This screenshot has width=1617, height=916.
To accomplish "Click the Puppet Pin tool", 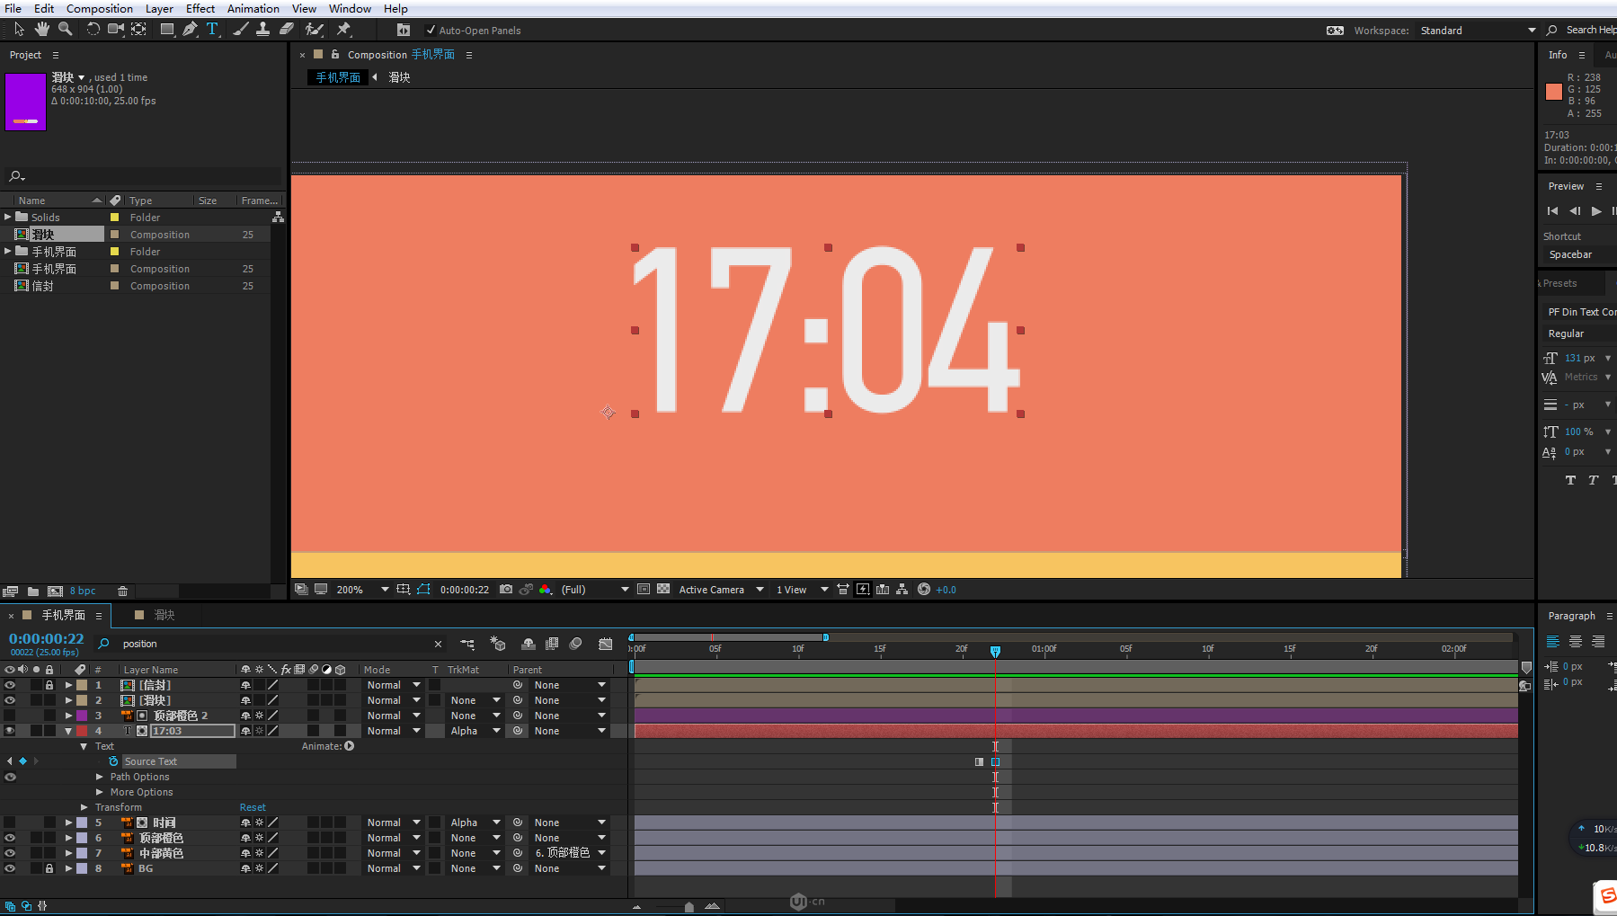I will point(343,29).
